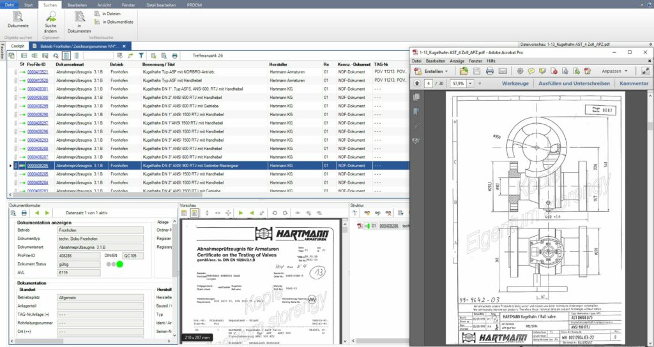Image resolution: width=654 pixels, height=347 pixels.
Task: Open ProFile-ID link 0000413521
Action: click(x=38, y=72)
